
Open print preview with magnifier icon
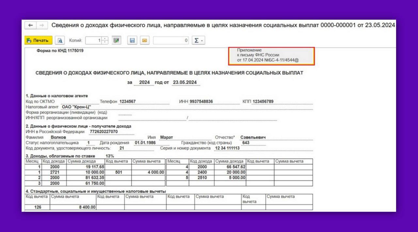tap(60, 40)
